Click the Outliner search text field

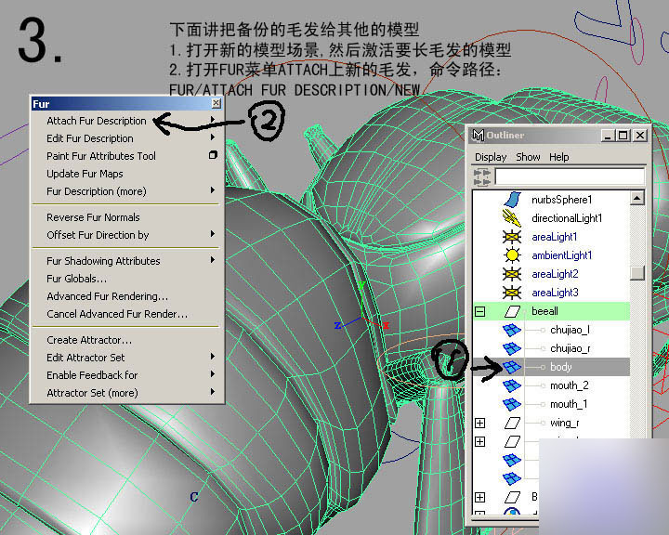[570, 176]
